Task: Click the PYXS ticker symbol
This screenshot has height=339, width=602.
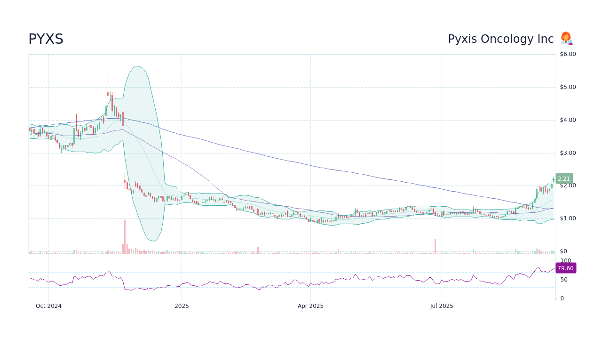Action: pyautogui.click(x=46, y=39)
